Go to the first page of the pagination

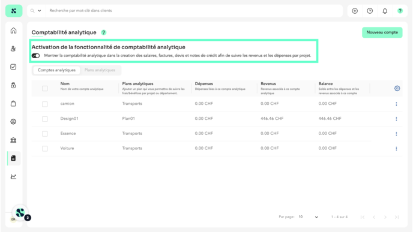click(x=363, y=217)
